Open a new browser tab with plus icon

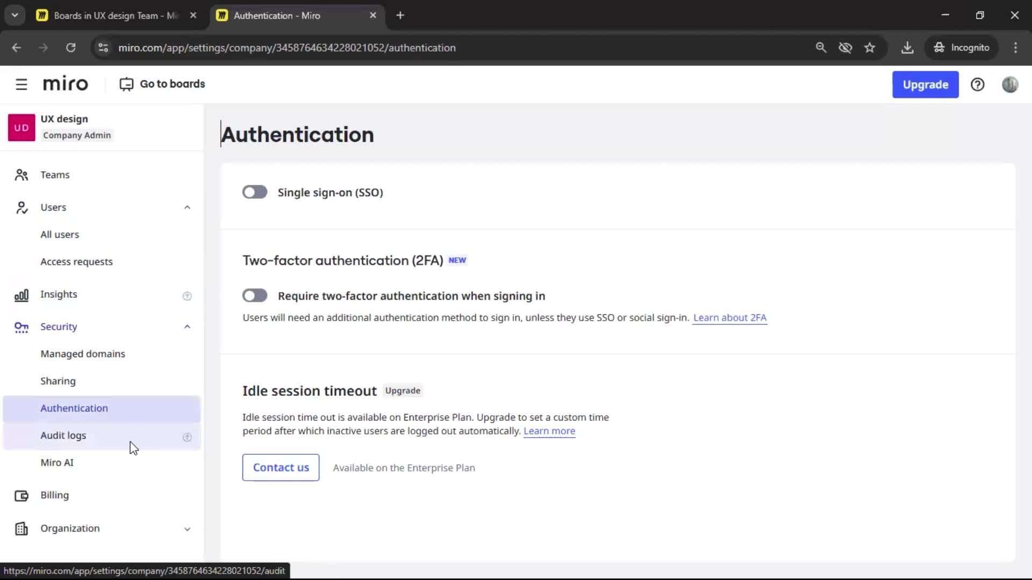click(x=400, y=16)
